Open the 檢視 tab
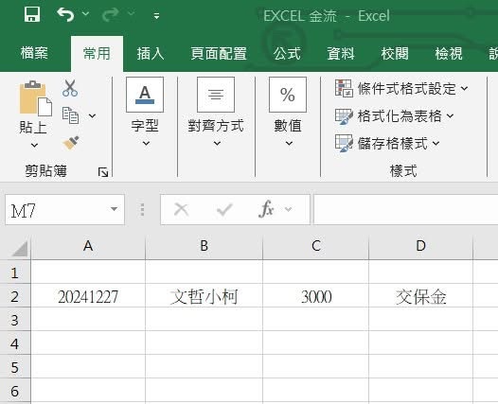The image size is (498, 404). [449, 53]
